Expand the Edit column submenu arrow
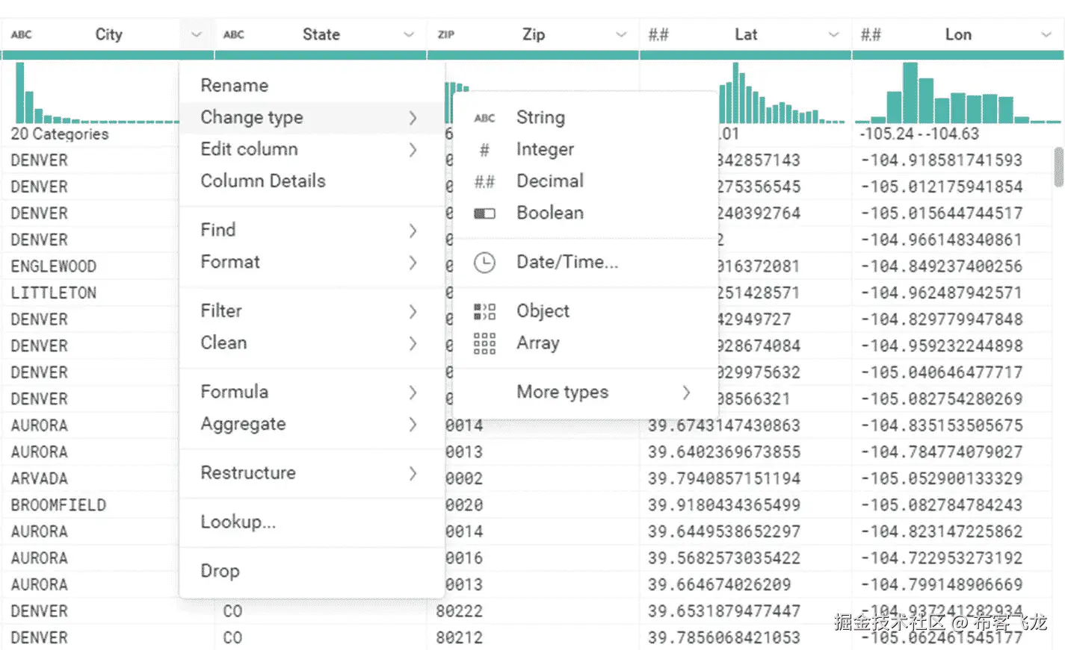This screenshot has height=650, width=1065. [x=413, y=150]
